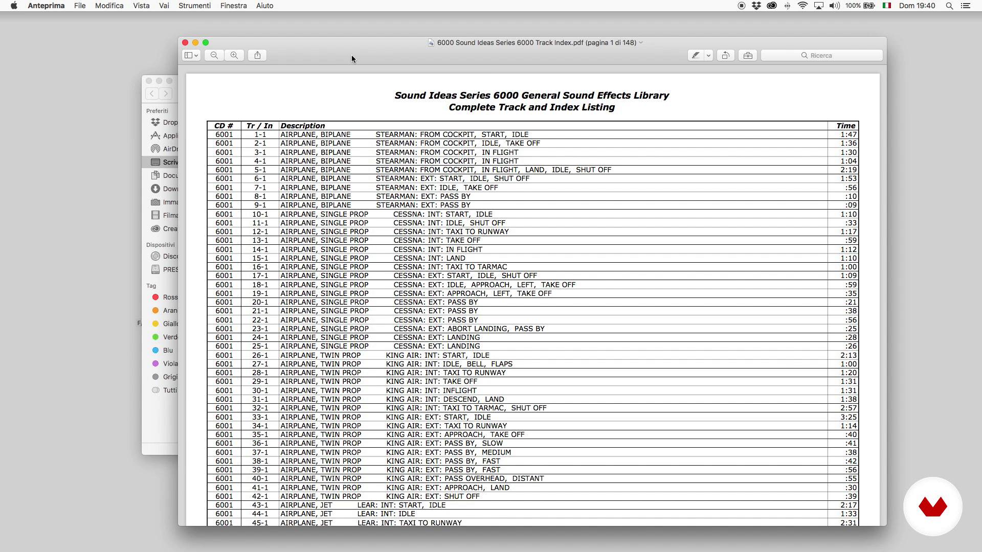
Task: Select the PRES device in Finder sidebar
Action: [x=160, y=270]
